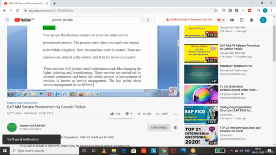276x155 pixels.
Task: Toggle the channel notification bell
Action: click(176, 127)
